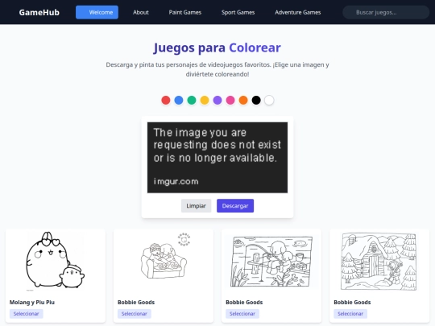Open the Welcome nav tab
The width and height of the screenshot is (435, 326).
pyautogui.click(x=97, y=12)
